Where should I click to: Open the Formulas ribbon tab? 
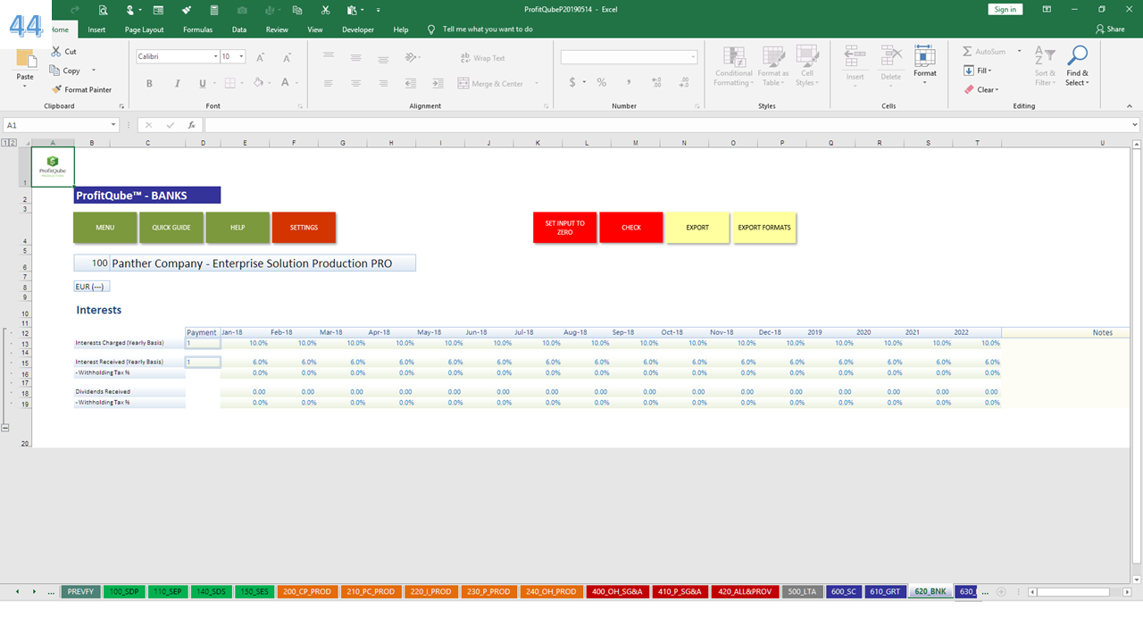[198, 29]
